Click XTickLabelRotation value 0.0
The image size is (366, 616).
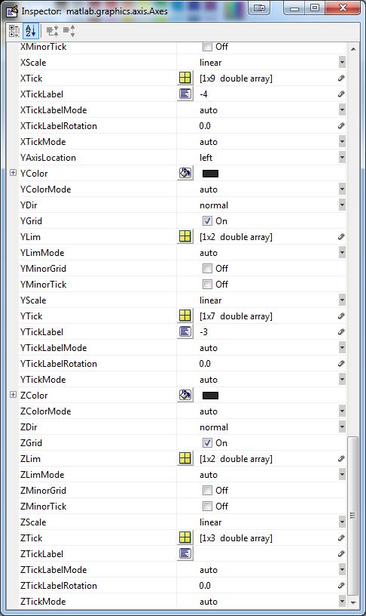click(x=205, y=126)
